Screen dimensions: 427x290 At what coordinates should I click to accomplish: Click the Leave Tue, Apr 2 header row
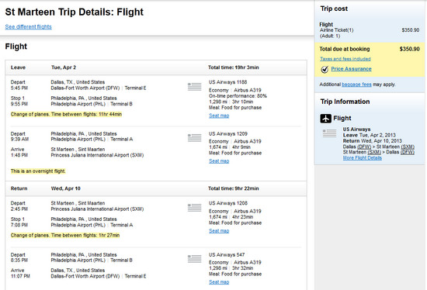[156, 67]
